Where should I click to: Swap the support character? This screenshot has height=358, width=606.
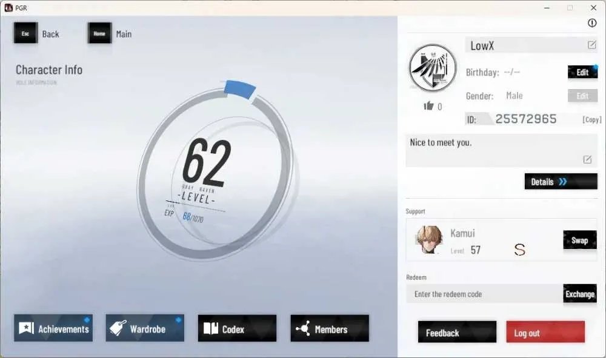click(x=580, y=240)
